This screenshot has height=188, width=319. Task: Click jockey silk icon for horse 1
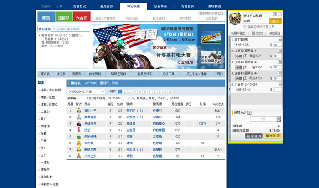pyautogui.click(x=78, y=110)
